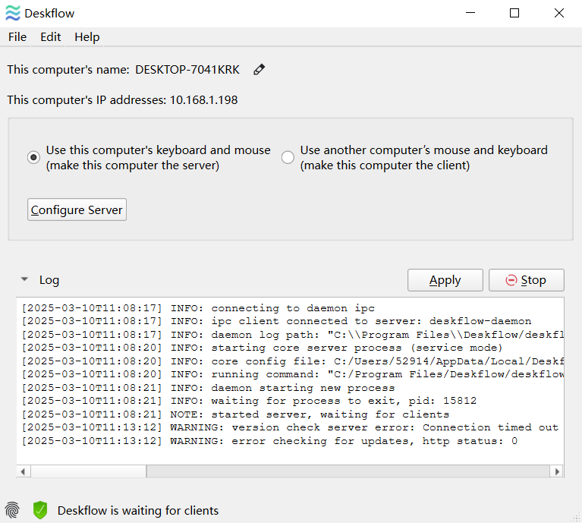This screenshot has height=523, width=582.
Task: Open the Help menu
Action: (87, 37)
